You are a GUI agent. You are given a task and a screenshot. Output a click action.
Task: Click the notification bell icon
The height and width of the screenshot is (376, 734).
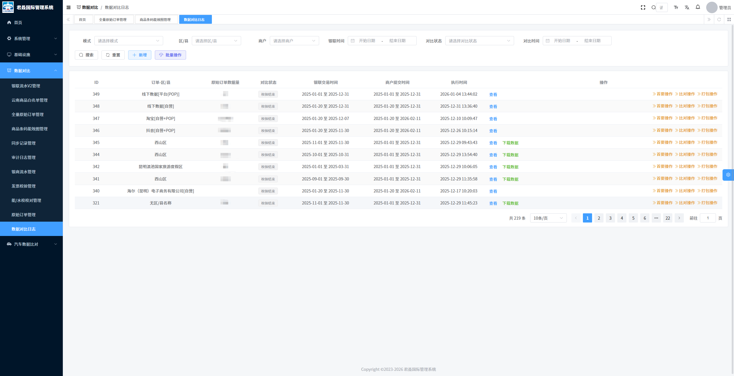coord(698,7)
